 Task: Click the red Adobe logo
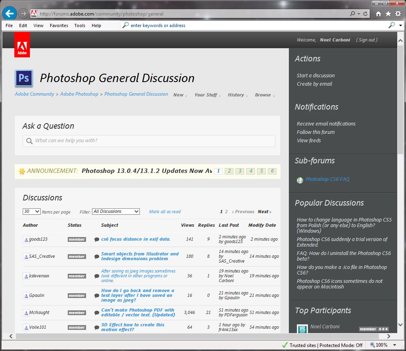(x=22, y=45)
